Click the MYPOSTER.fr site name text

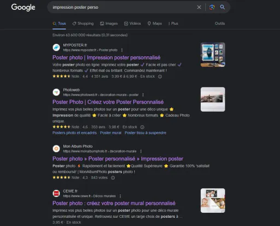click(75, 45)
